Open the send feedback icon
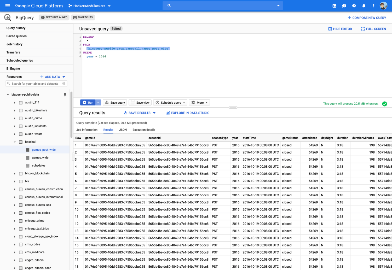The height and width of the screenshot is (270, 392). tap(344, 6)
